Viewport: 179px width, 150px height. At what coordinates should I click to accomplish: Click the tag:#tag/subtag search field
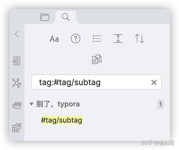(89, 82)
